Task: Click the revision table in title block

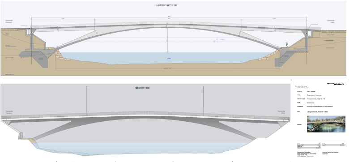Action: [310, 145]
